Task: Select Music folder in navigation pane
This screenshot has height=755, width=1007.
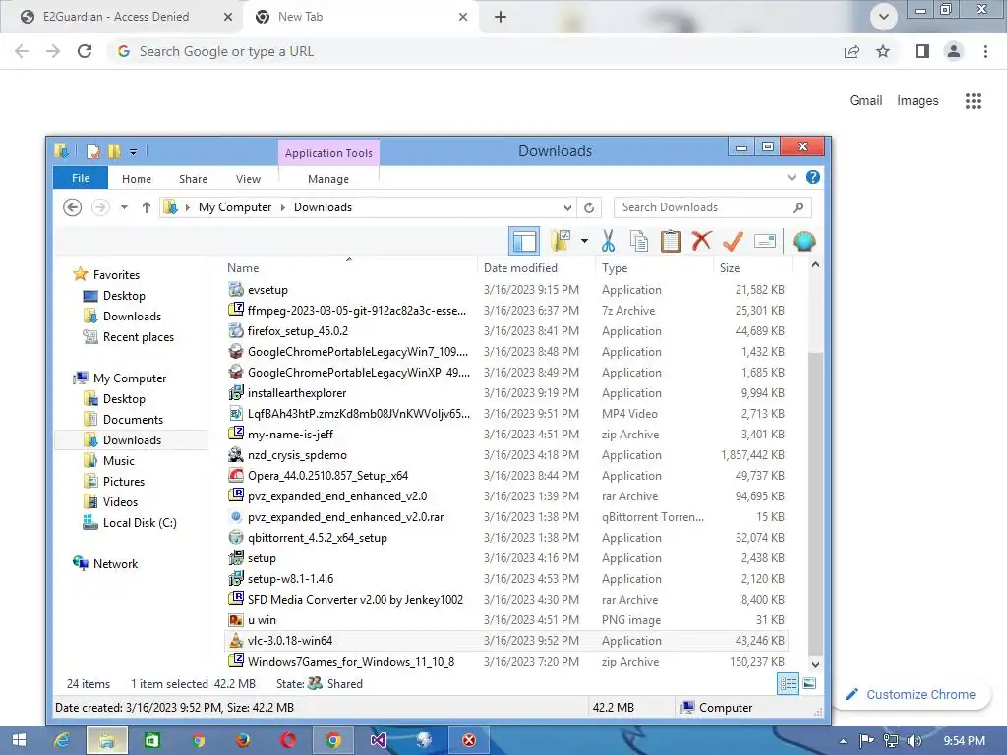Action: click(119, 460)
